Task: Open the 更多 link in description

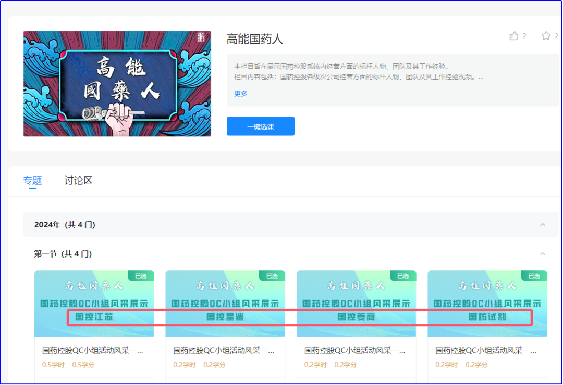Action: coord(241,94)
